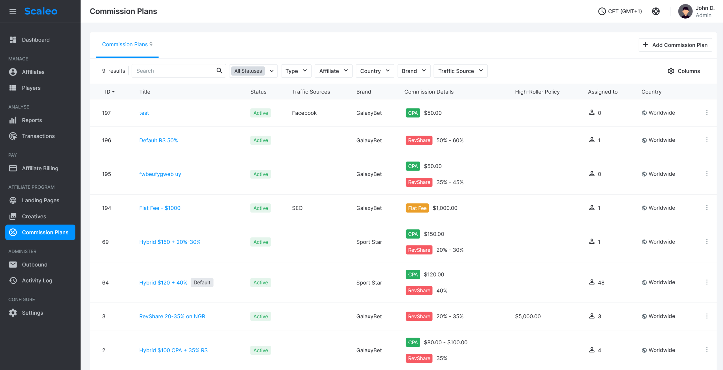Click the Dashboard sidebar icon
Viewport: 723px width, 370px height.
[13, 40]
